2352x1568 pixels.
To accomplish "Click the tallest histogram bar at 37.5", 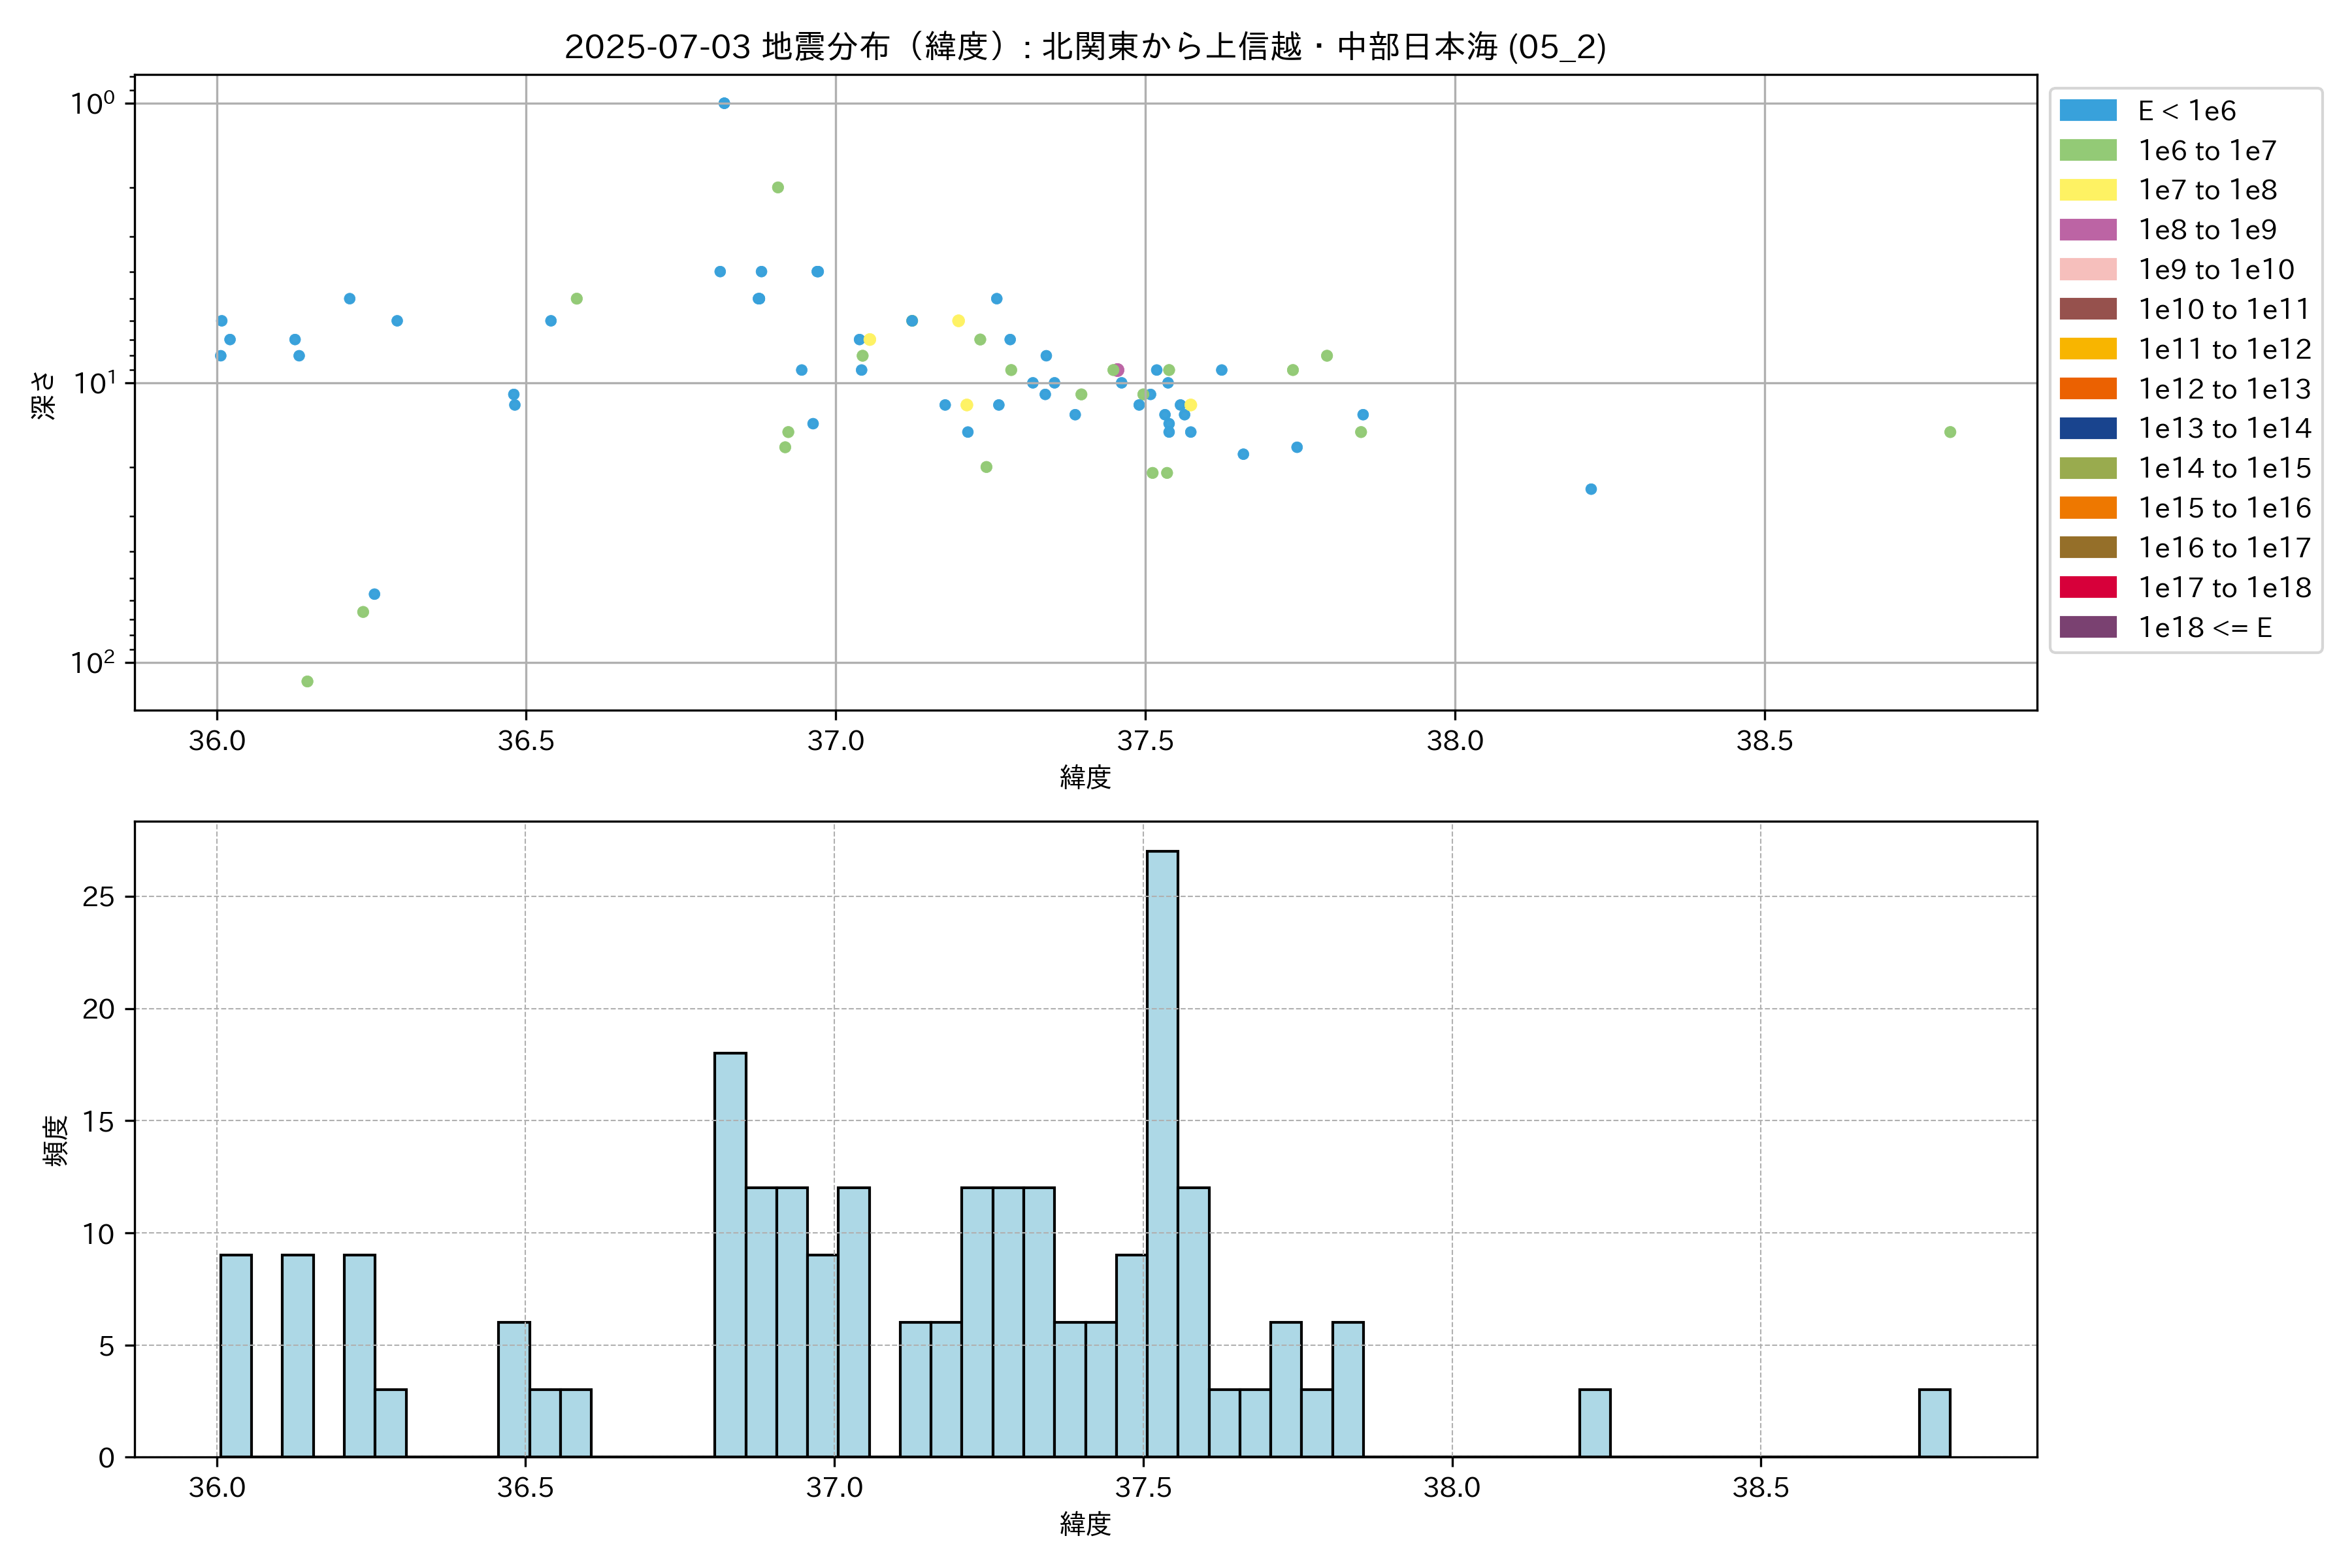I will coord(1162,1150).
